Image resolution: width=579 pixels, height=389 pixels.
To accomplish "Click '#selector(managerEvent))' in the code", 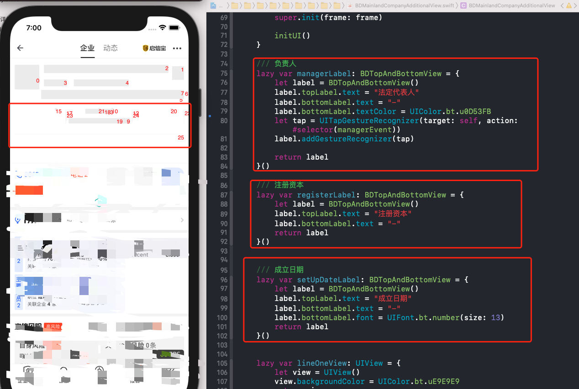I will click(x=346, y=130).
